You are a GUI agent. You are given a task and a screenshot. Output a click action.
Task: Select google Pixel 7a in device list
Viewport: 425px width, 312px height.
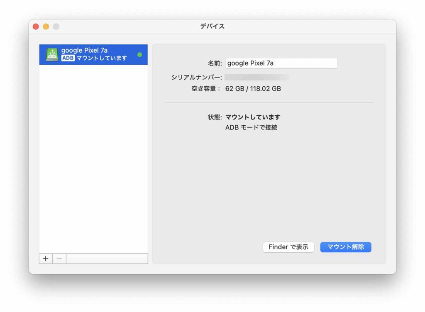tap(84, 51)
